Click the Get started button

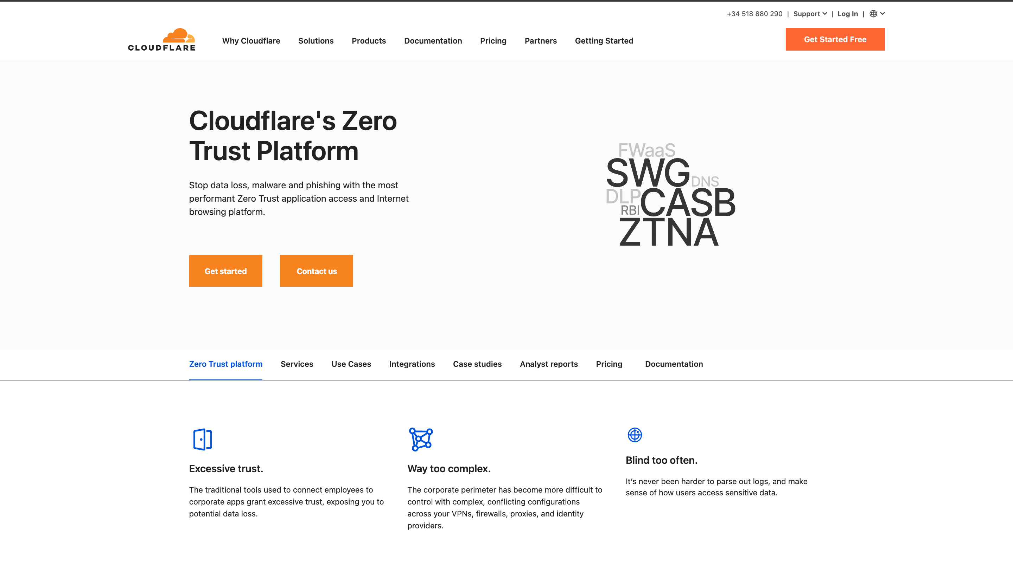click(x=225, y=271)
